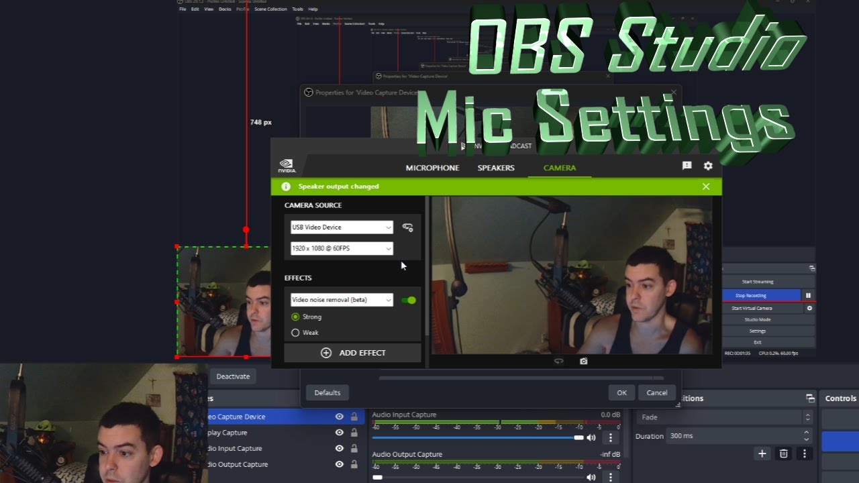Hide the Video Capture Device source
This screenshot has height=483, width=859.
coord(339,417)
